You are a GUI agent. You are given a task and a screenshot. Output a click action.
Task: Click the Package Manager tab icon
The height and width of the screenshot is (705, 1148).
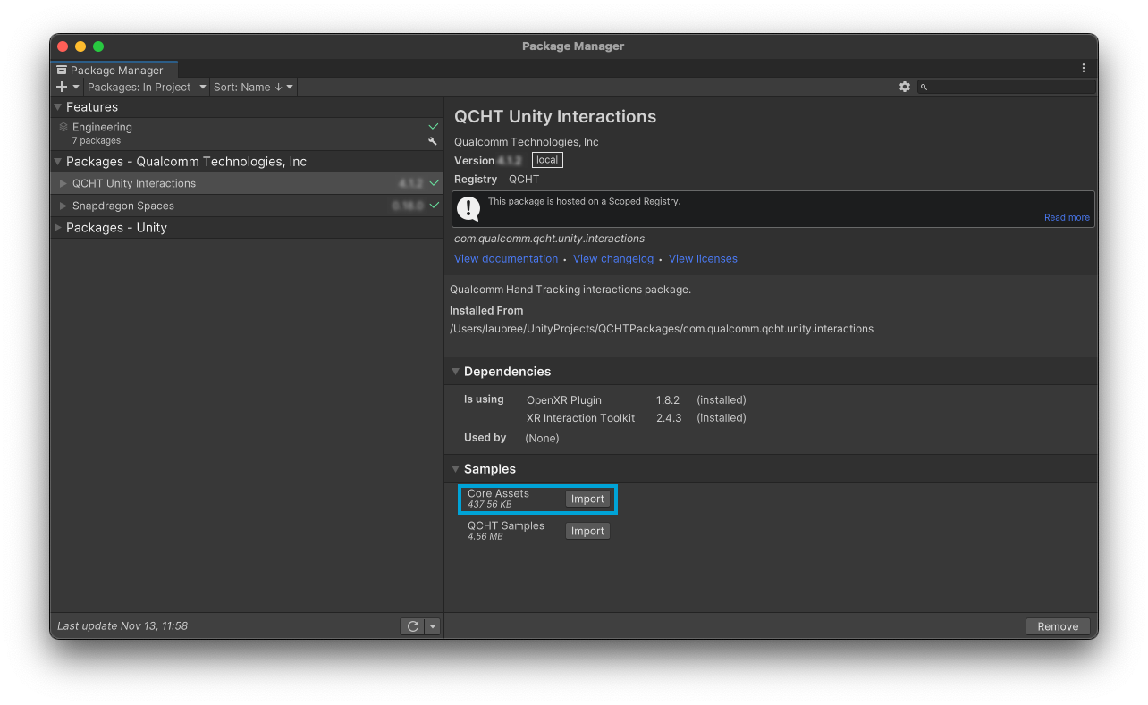coord(61,70)
